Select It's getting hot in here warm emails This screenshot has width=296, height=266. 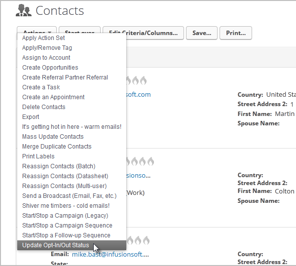coord(72,126)
